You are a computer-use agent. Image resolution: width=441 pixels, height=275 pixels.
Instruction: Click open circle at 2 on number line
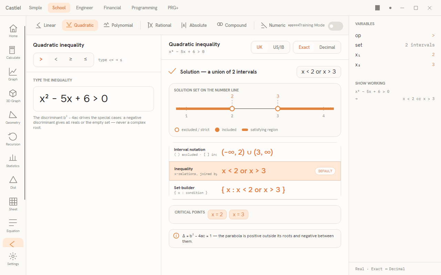232,109
